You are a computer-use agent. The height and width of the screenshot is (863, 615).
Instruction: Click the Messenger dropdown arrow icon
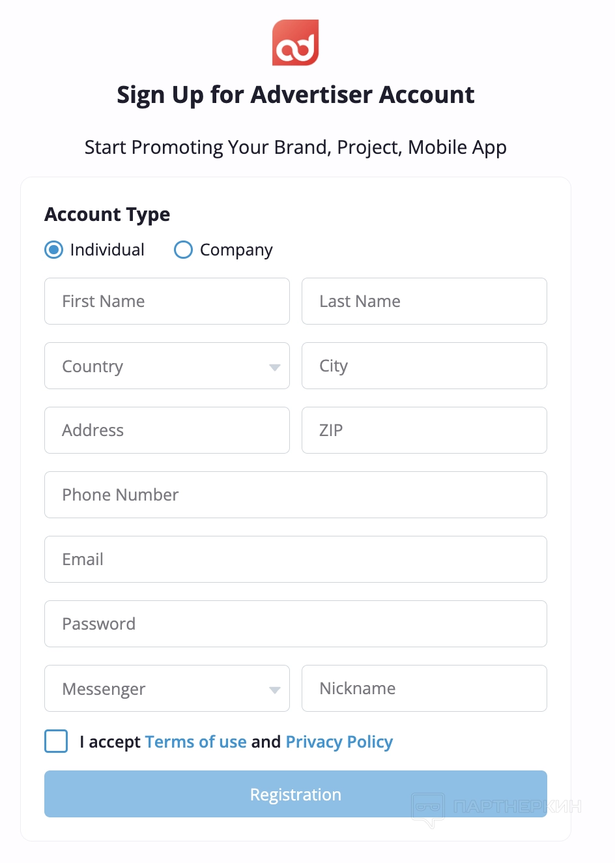(275, 690)
